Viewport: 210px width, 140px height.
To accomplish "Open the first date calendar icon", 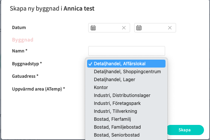I will point(93,28).
